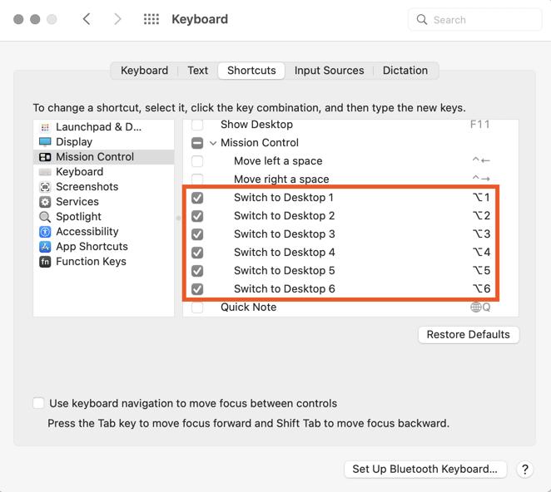Switch to the Keyboard tab
551x492 pixels.
pos(145,71)
